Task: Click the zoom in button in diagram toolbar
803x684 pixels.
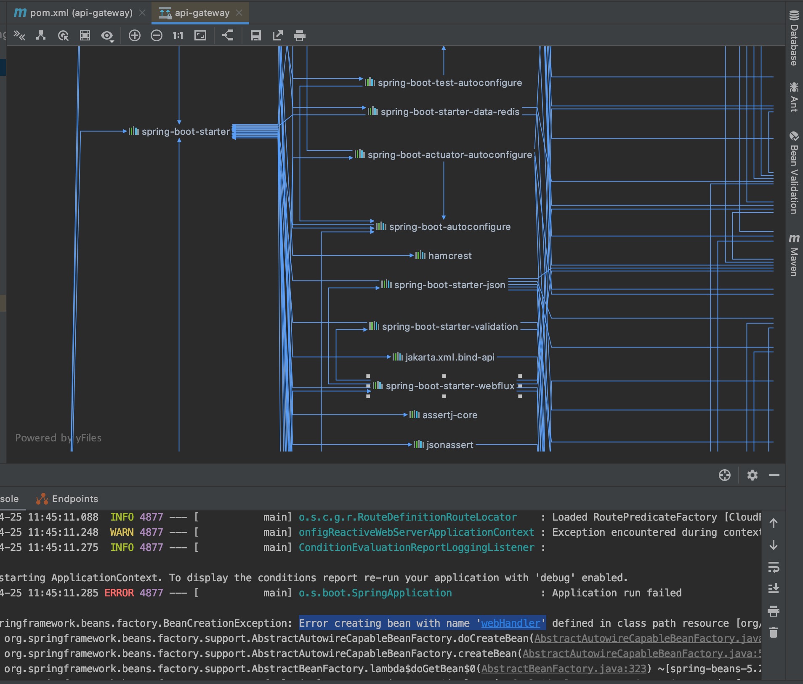Action: 135,36
